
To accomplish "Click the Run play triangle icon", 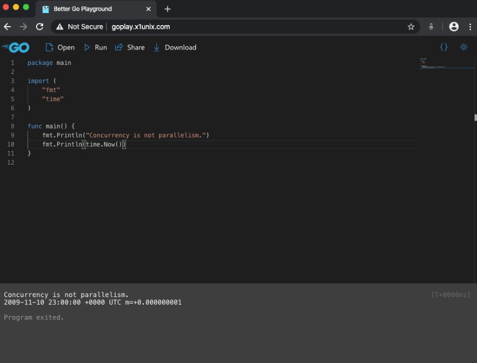I will [87, 47].
